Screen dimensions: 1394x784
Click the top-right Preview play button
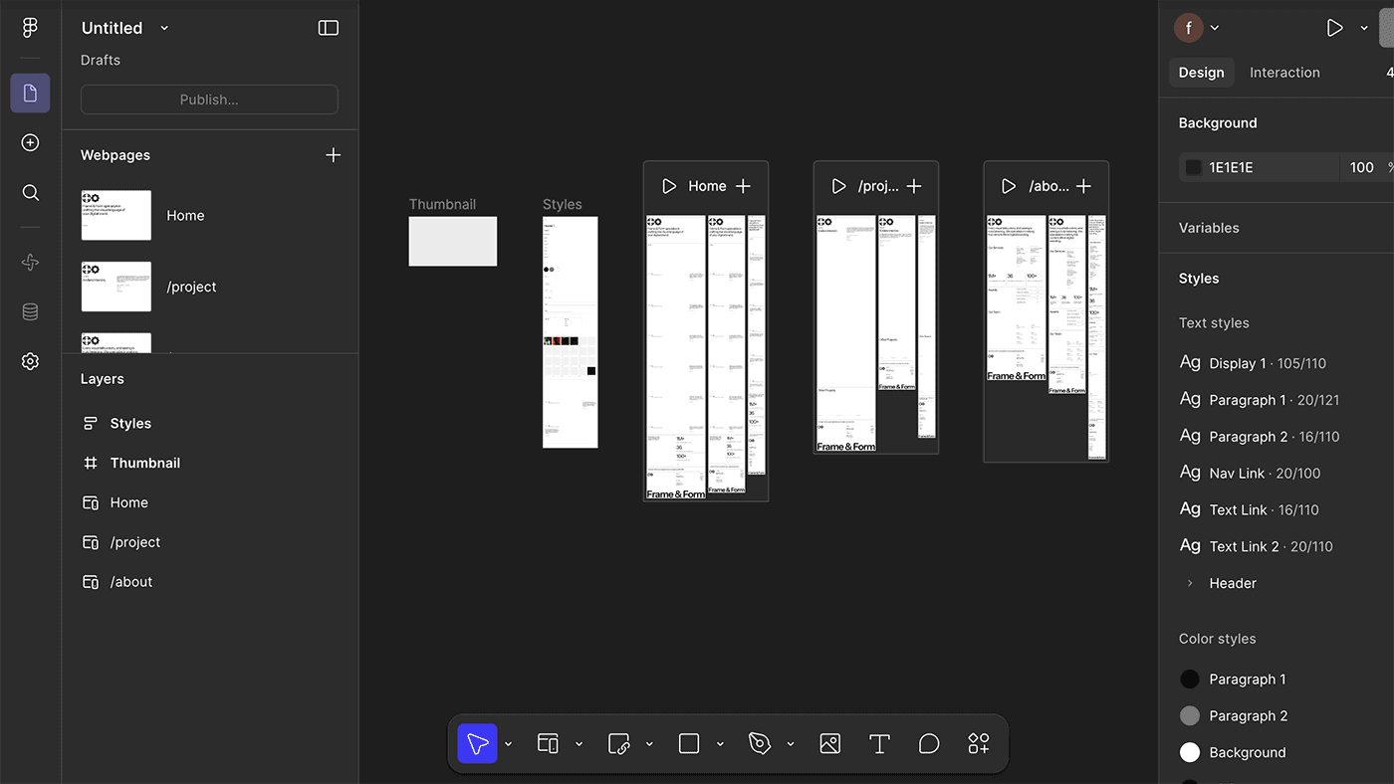pyautogui.click(x=1335, y=28)
